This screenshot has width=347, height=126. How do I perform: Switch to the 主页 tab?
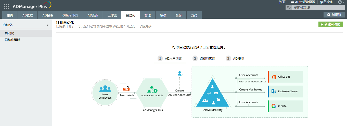(10, 15)
